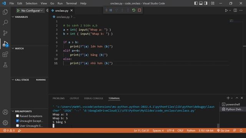The height and width of the screenshot is (138, 246).
Task: Open the Manage gear menu
Action: [5, 123]
